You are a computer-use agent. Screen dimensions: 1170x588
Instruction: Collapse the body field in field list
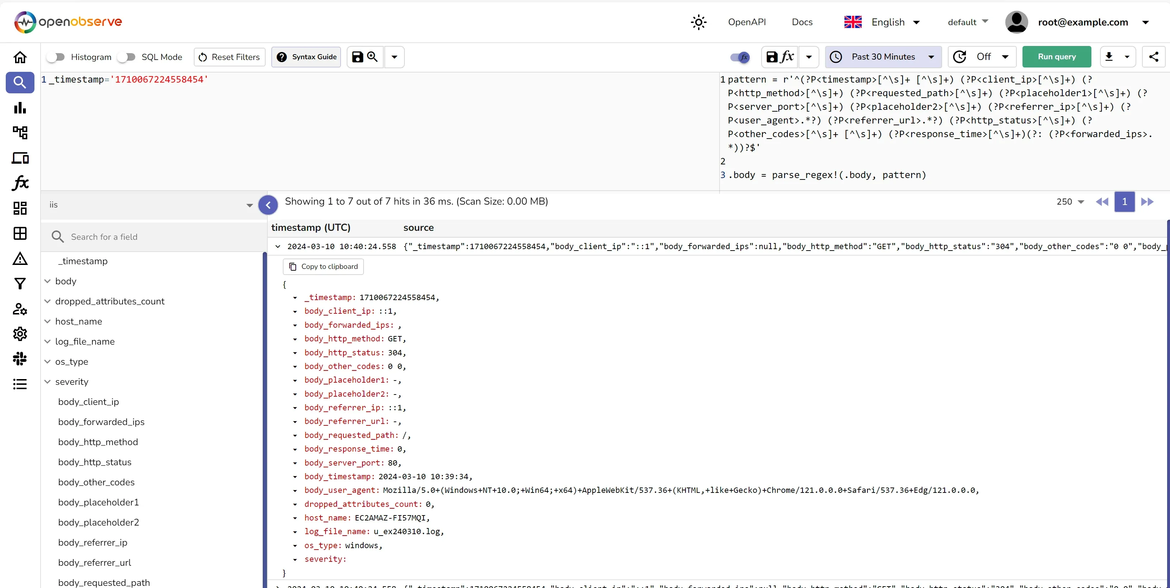click(48, 281)
